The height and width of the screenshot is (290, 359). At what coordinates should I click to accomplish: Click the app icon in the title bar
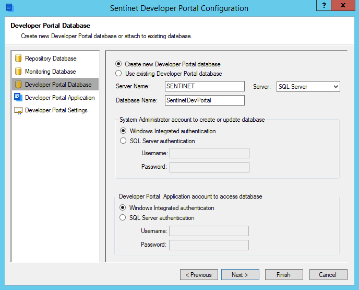pyautogui.click(x=9, y=7)
